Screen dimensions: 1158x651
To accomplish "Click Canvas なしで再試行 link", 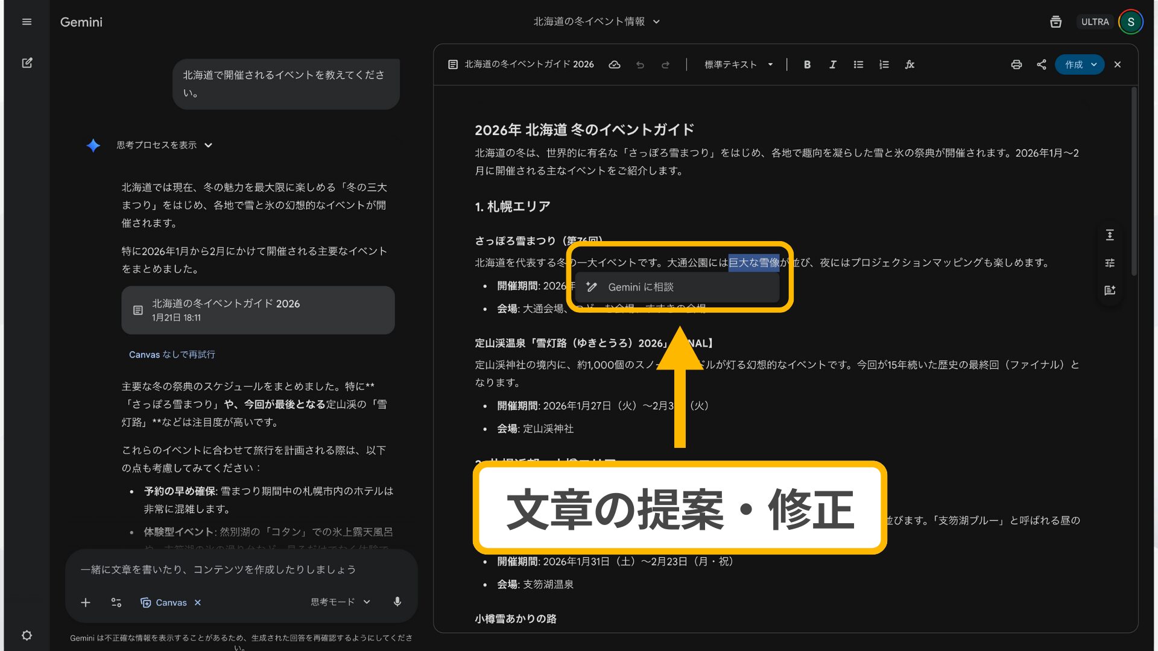I will pyautogui.click(x=172, y=354).
